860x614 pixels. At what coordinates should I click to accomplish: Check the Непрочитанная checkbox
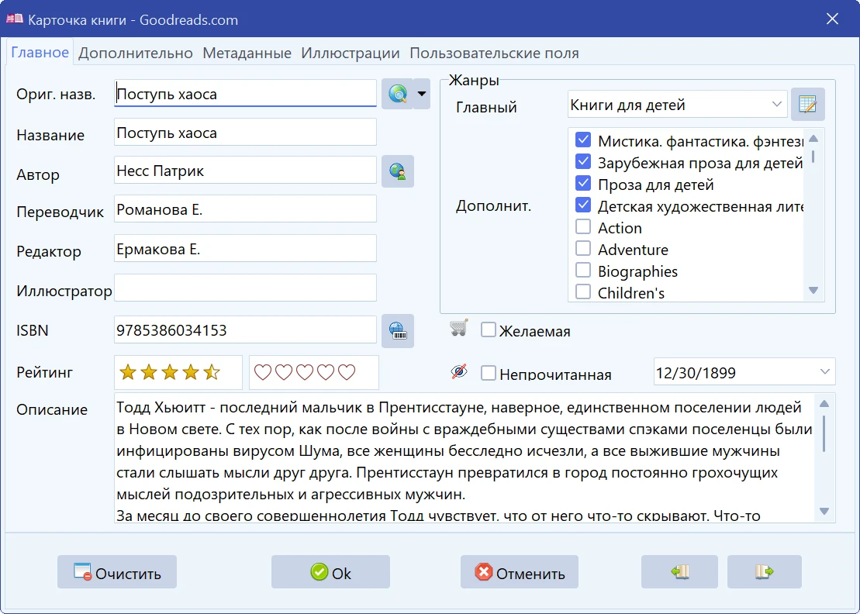[x=488, y=374]
